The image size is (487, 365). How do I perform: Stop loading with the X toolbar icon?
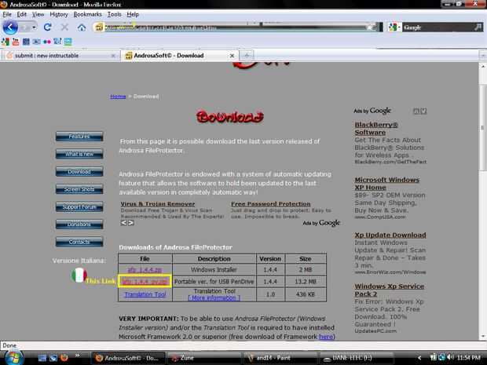pyautogui.click(x=64, y=27)
